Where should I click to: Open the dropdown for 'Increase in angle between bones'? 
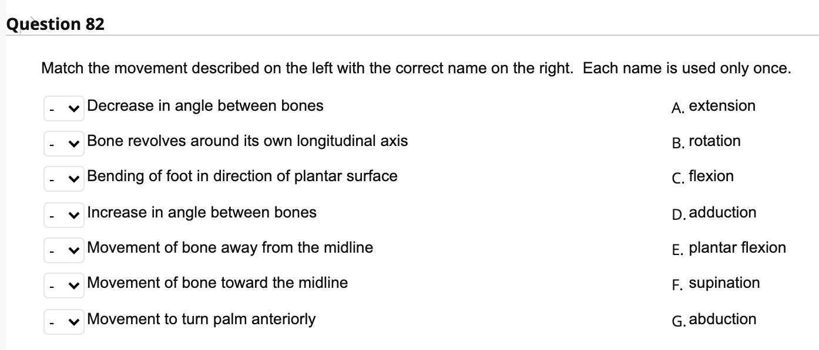63,214
